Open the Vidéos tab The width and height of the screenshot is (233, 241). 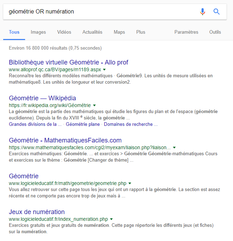(64, 32)
